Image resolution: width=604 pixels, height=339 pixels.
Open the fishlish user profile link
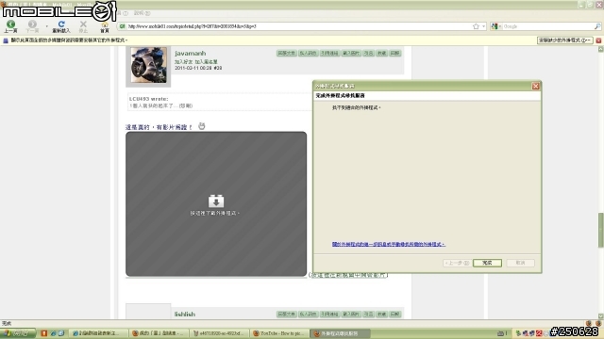[x=185, y=314]
